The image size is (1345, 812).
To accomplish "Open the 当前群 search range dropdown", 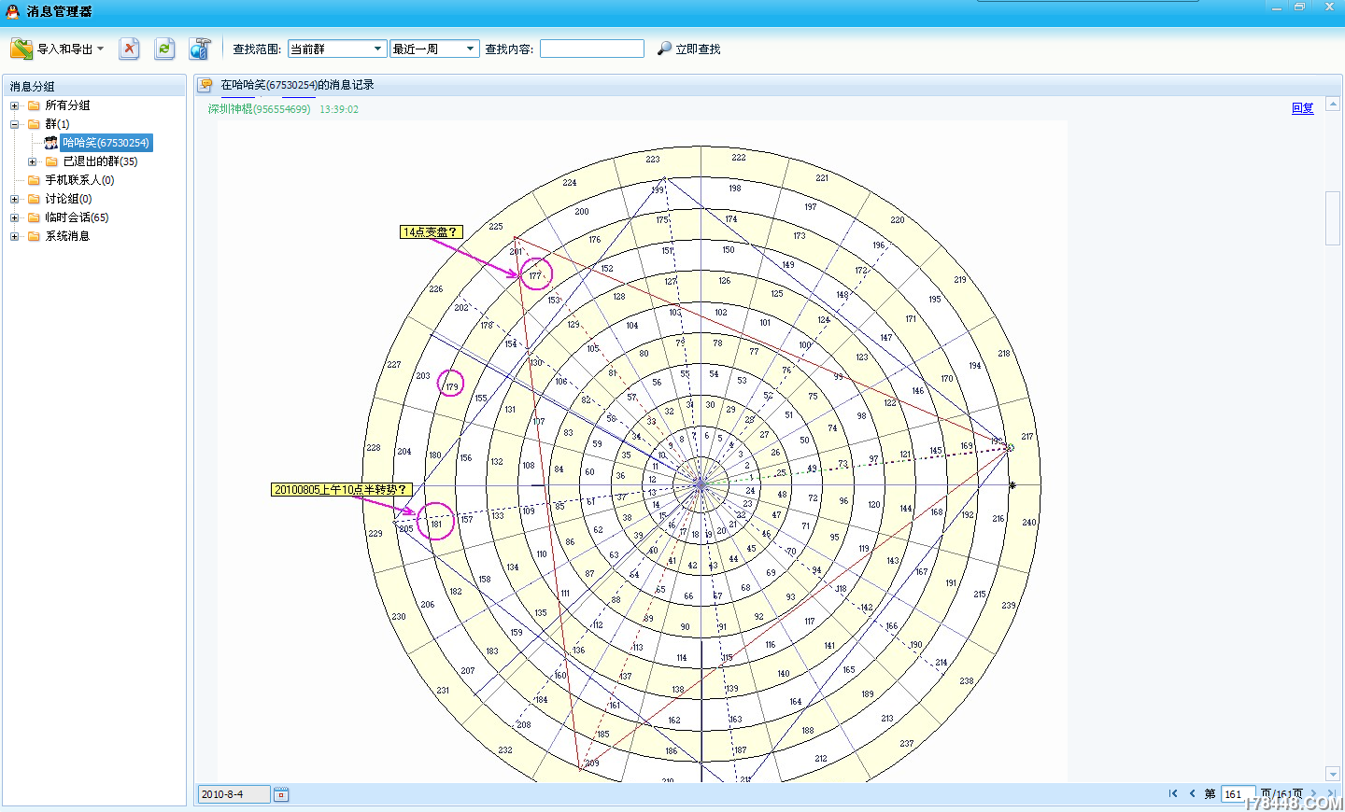I will pyautogui.click(x=337, y=49).
